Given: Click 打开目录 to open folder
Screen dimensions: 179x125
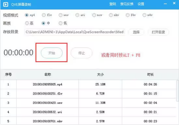Looking at the screenshot, I should click(x=158, y=32).
